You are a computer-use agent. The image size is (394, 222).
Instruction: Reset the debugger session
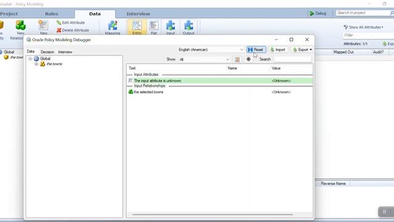[x=256, y=49]
